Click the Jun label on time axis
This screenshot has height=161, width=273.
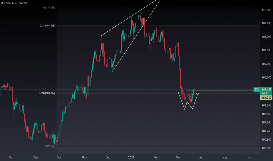[x=249, y=157]
